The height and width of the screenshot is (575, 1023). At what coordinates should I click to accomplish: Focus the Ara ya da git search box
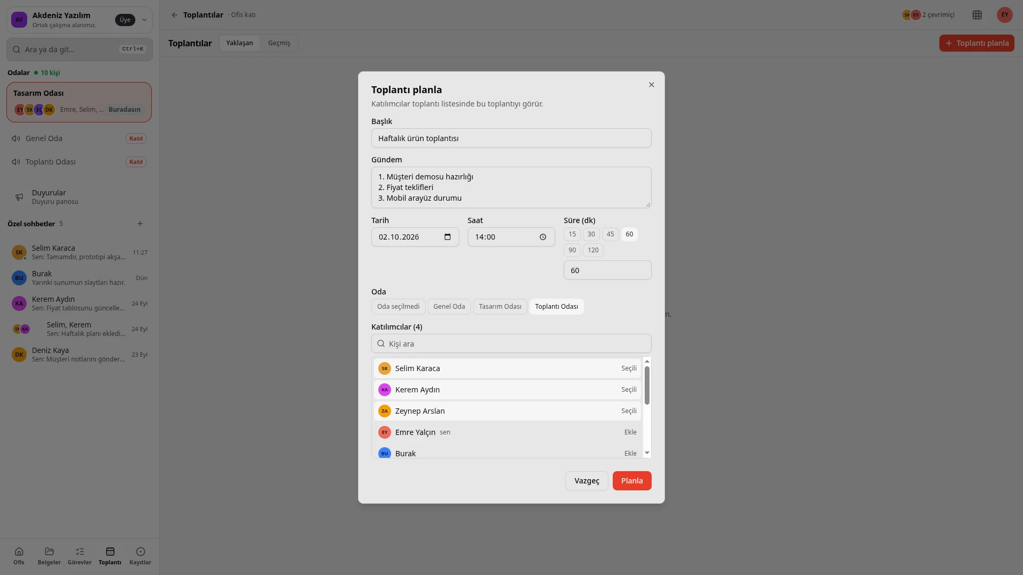coord(79,50)
